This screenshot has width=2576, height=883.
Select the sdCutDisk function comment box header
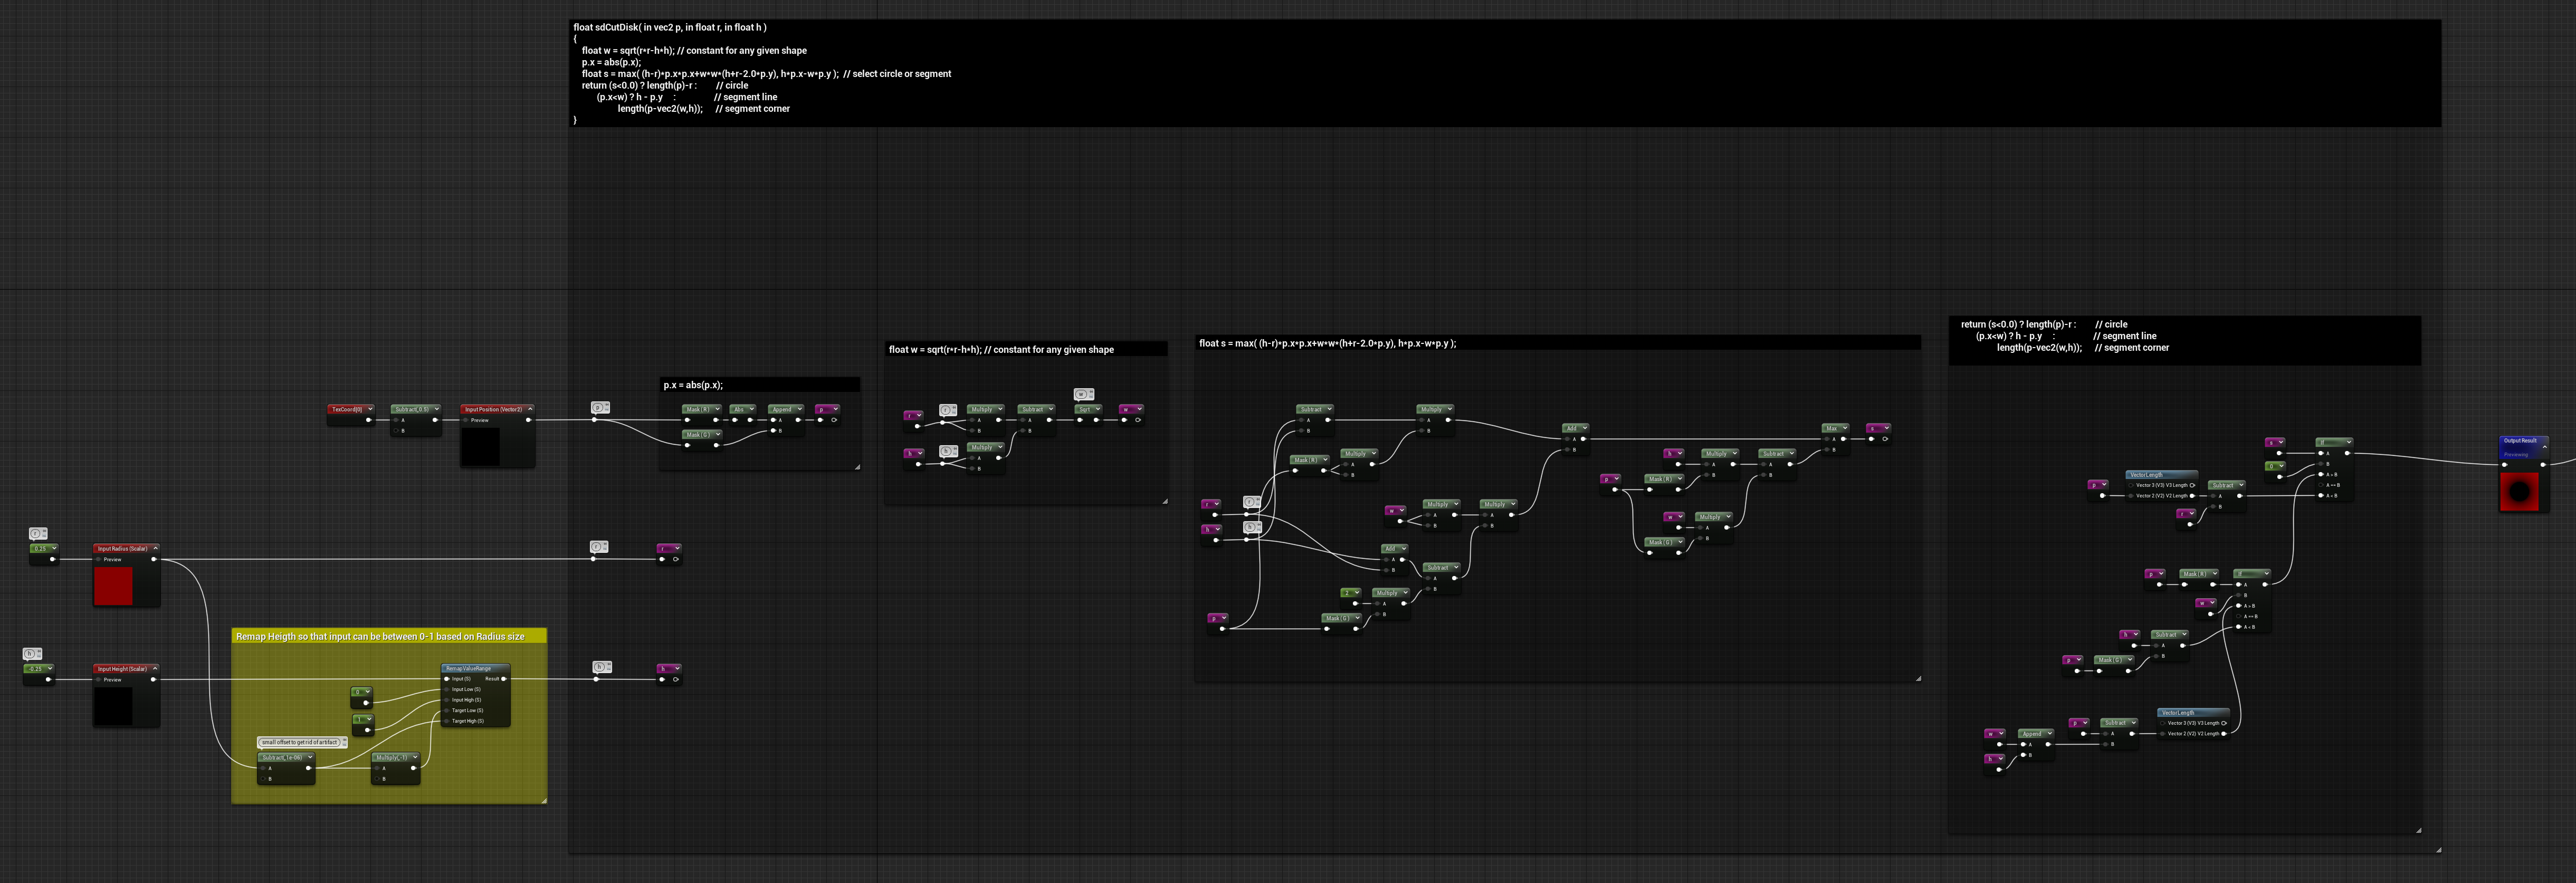(1505, 73)
